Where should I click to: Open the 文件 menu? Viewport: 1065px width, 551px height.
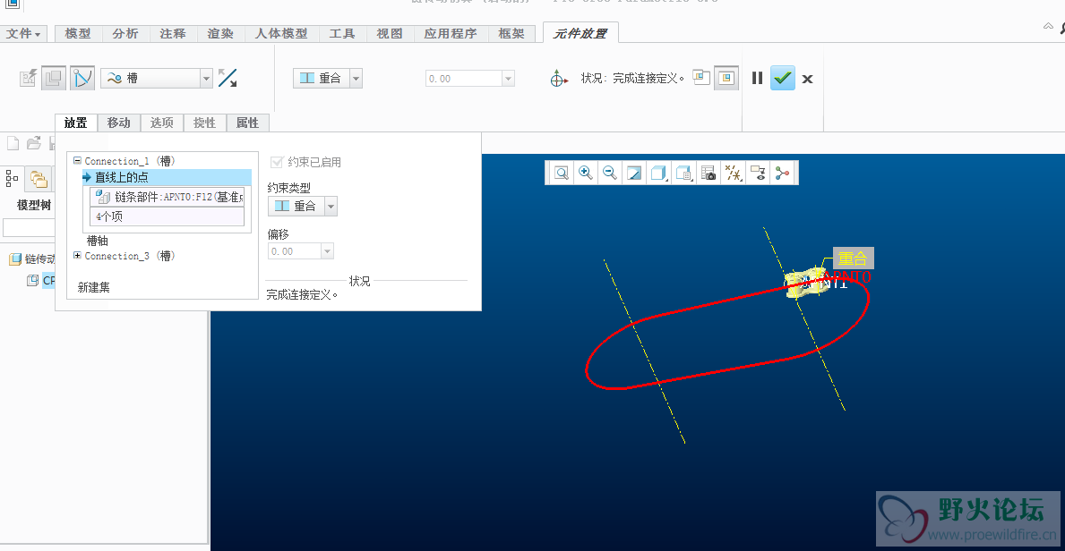22,33
